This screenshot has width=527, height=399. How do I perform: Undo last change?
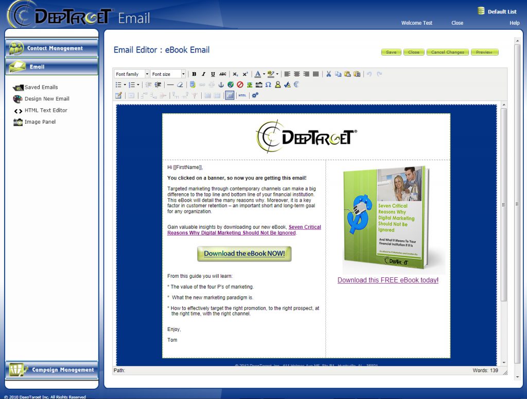(369, 74)
